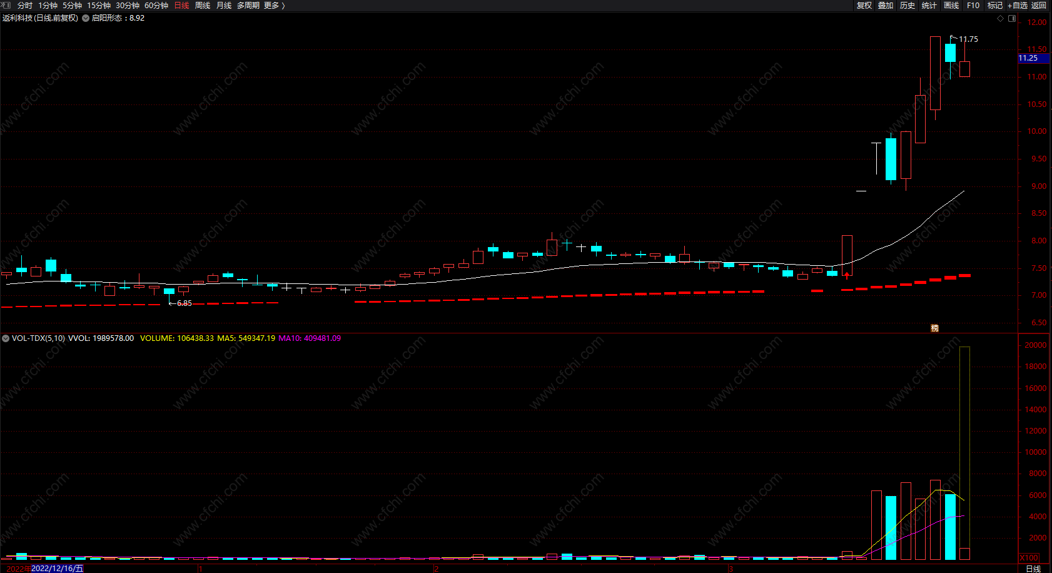Open the 历史 history button
Viewport: 1052px width, 573px height.
click(908, 5)
